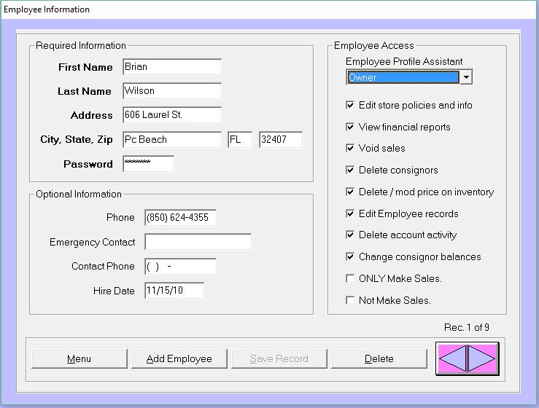The width and height of the screenshot is (539, 408).
Task: Open Employee Profile Assistant dropdown arrow
Action: (x=466, y=77)
